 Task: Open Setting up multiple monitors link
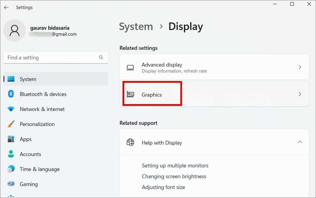(x=175, y=166)
